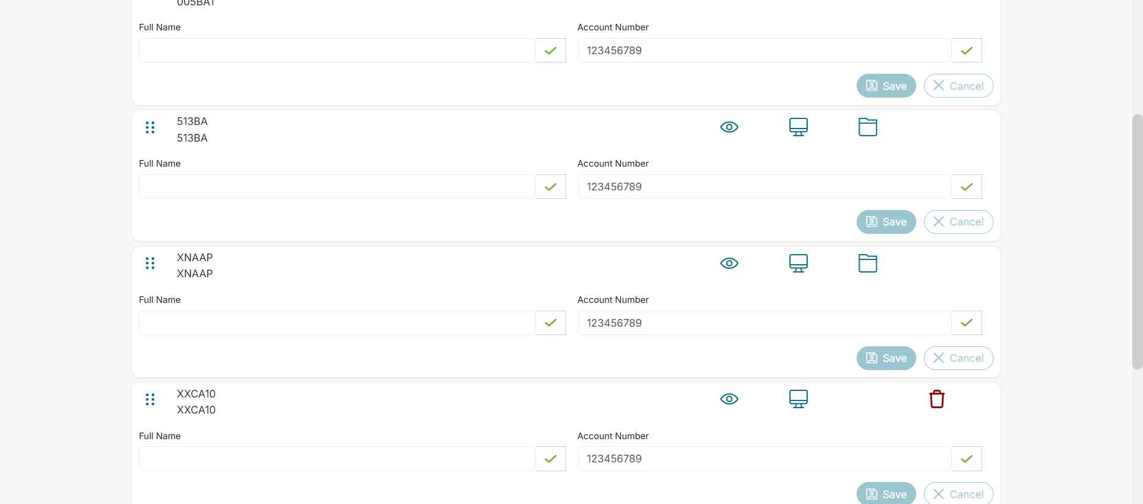Confirm 513BA Full Name with checkmark
The image size is (1143, 504).
click(x=551, y=187)
